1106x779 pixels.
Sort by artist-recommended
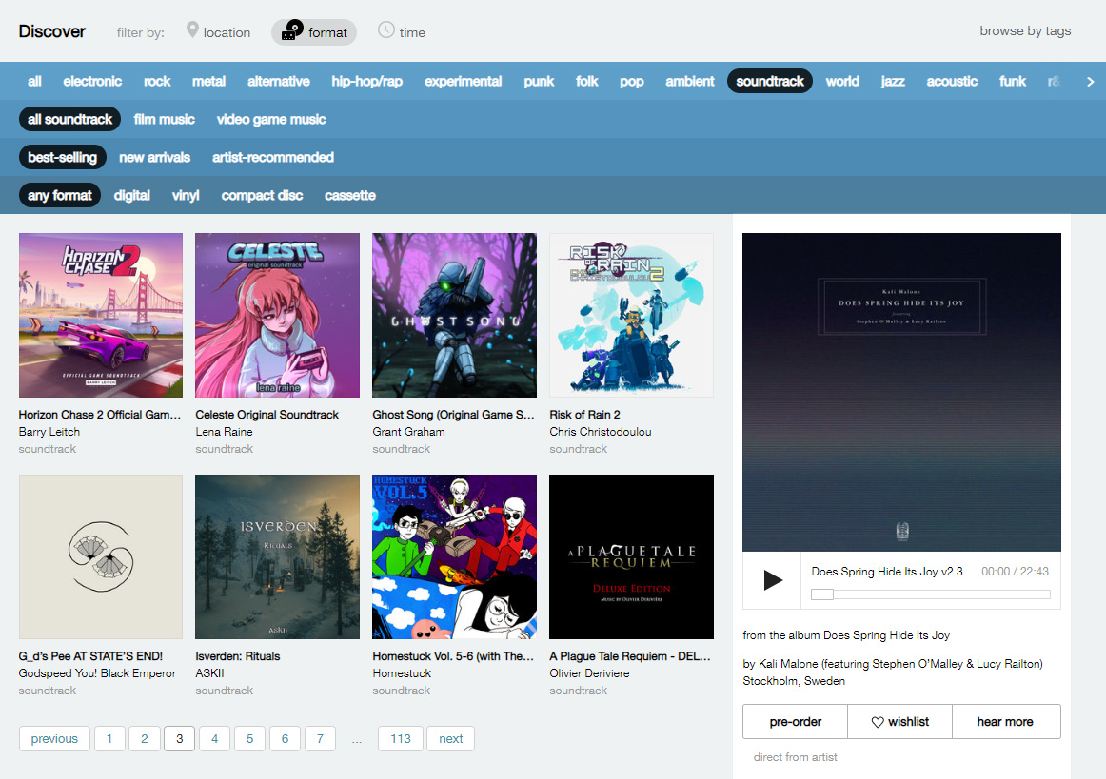coord(273,158)
